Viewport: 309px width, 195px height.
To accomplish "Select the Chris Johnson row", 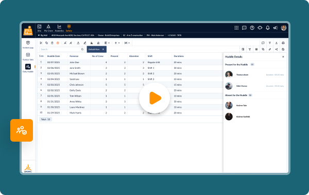I will click(130, 85).
